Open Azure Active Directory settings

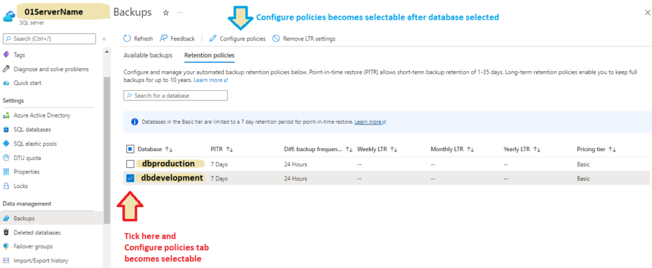tap(41, 116)
